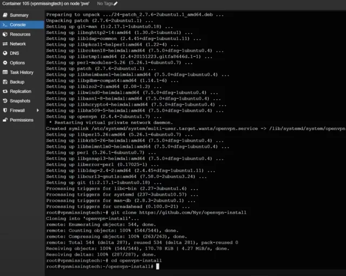Click the Network arrows icon
The image size is (346, 276).
(x=5, y=44)
